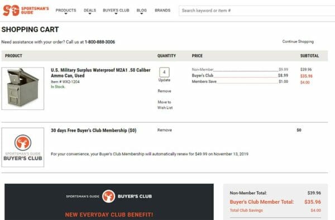
Task: Open the Buyer's Club menu
Action: [116, 10]
